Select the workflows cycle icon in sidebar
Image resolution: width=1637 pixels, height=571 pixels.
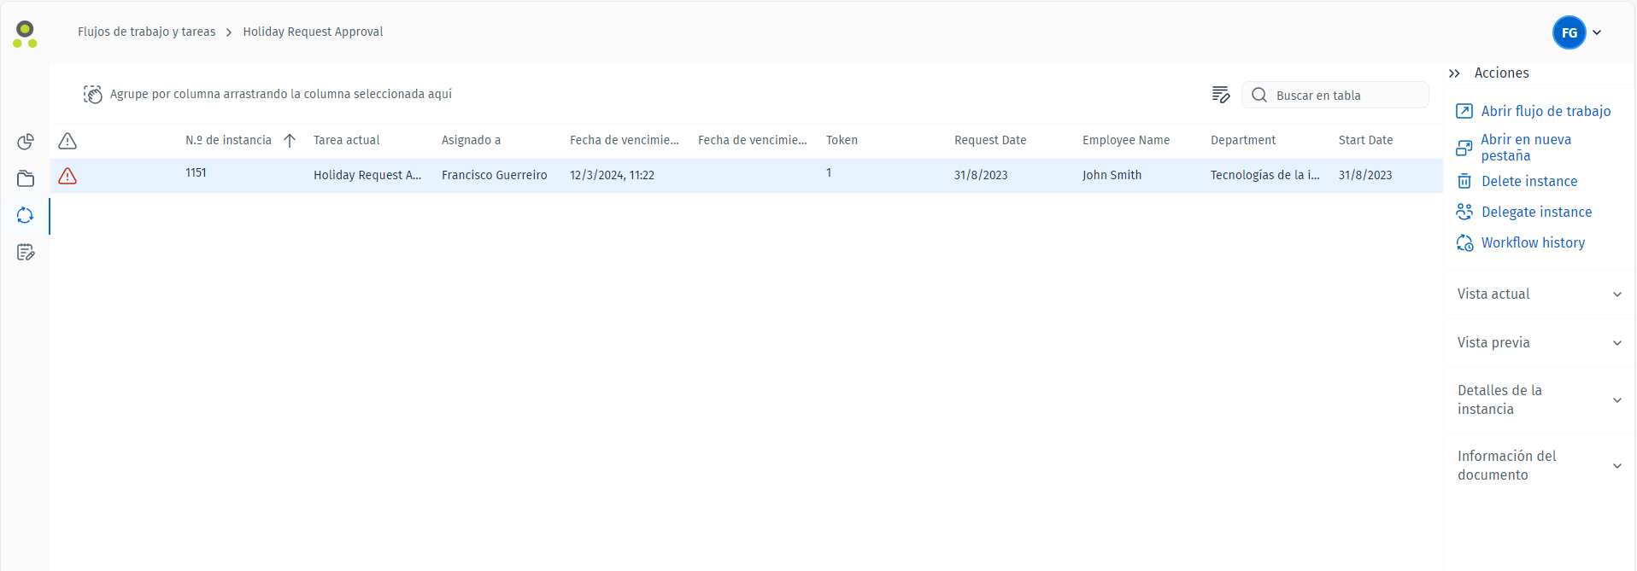(x=26, y=216)
